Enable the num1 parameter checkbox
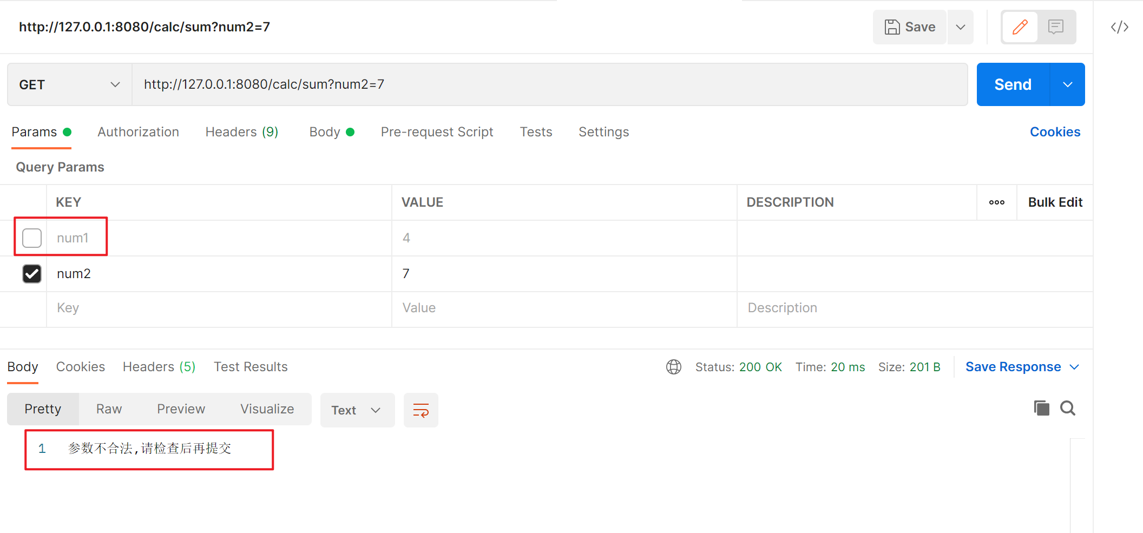Screen dimensions: 1143x533 32,238
